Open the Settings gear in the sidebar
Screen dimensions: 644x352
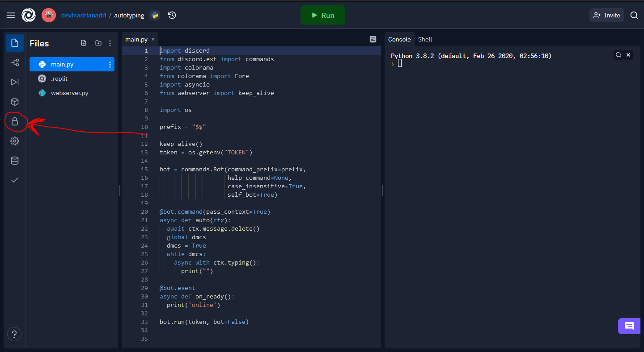(14, 141)
